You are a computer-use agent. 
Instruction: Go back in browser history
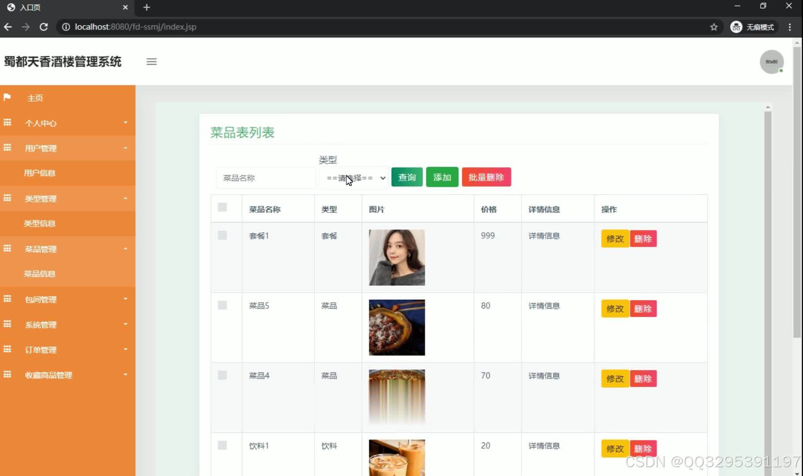(8, 27)
